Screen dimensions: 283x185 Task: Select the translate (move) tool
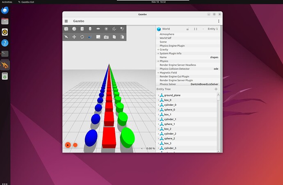tap(74, 37)
